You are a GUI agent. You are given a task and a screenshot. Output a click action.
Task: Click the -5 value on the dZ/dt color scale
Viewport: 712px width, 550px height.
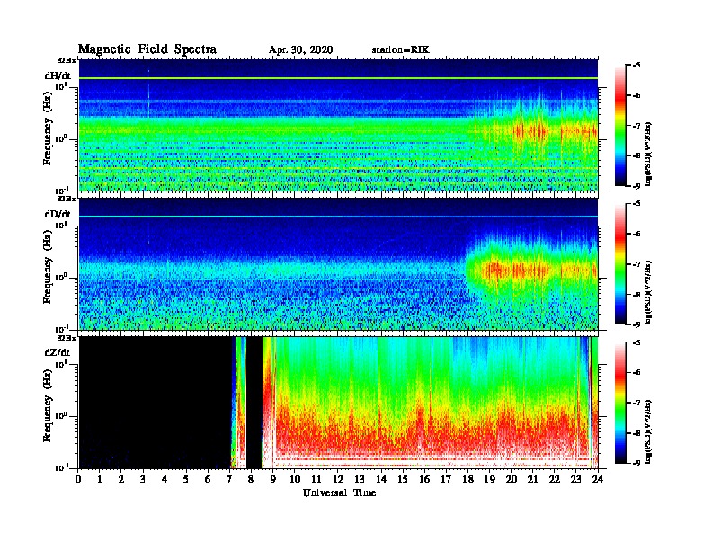636,342
